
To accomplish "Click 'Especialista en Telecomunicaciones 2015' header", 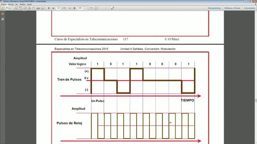I will [x=81, y=49].
